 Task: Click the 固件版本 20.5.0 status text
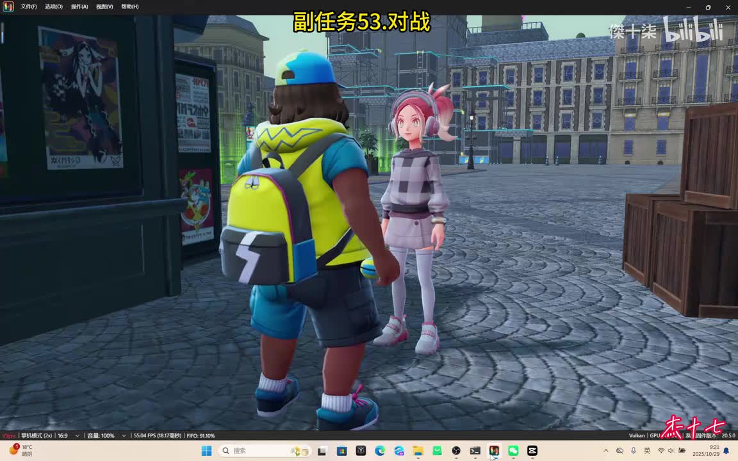click(714, 435)
